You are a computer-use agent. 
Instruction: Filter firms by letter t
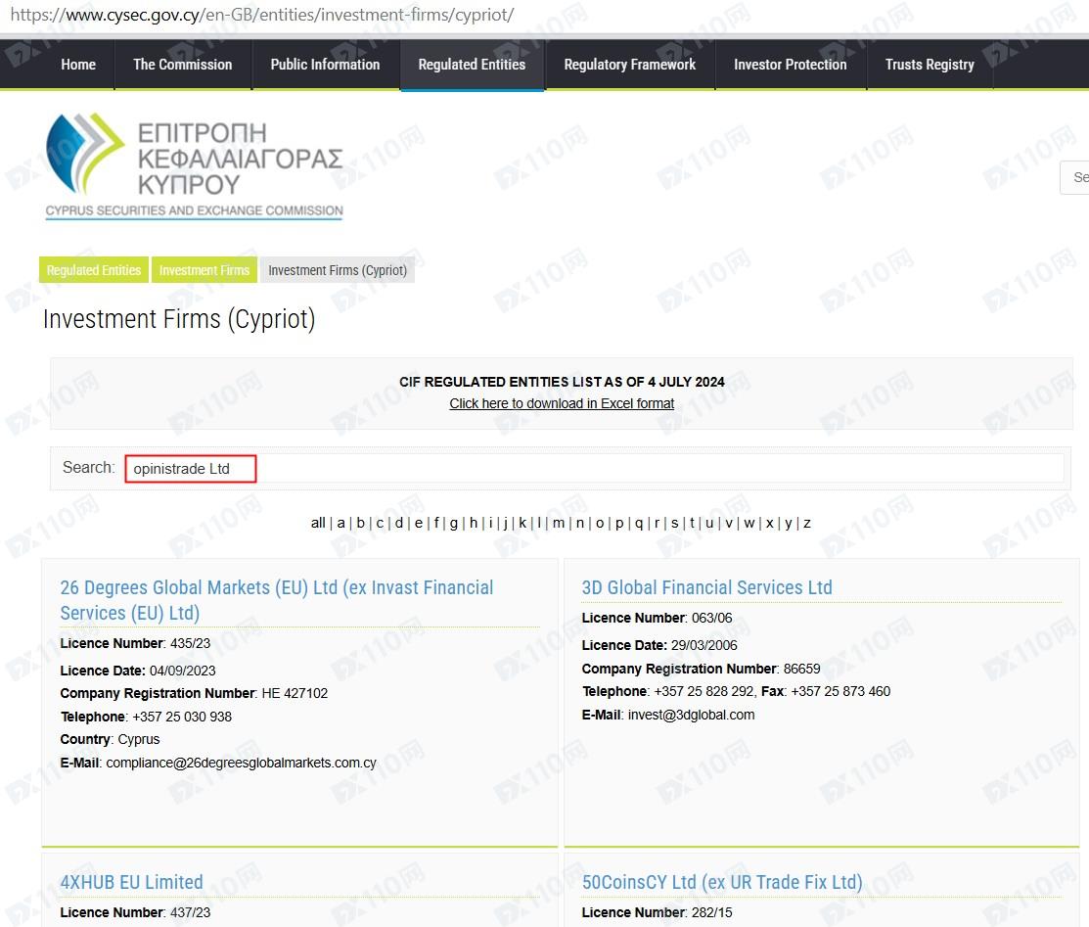point(692,523)
